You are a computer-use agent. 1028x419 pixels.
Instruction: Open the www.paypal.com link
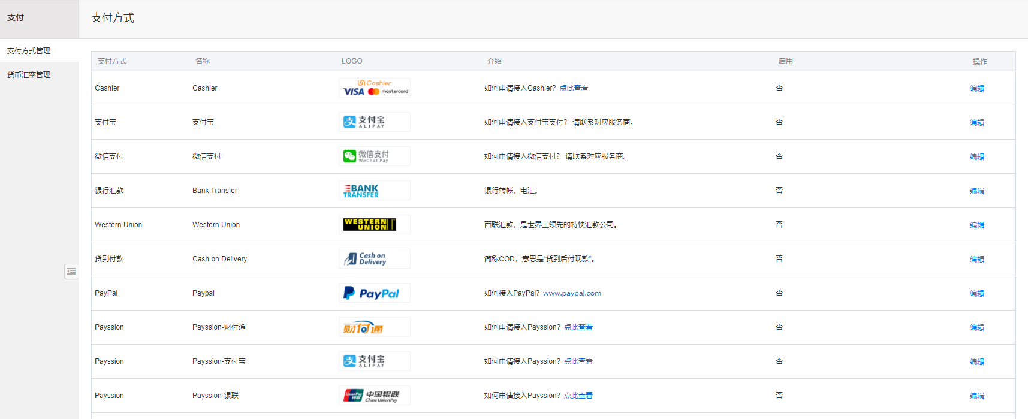coord(572,293)
